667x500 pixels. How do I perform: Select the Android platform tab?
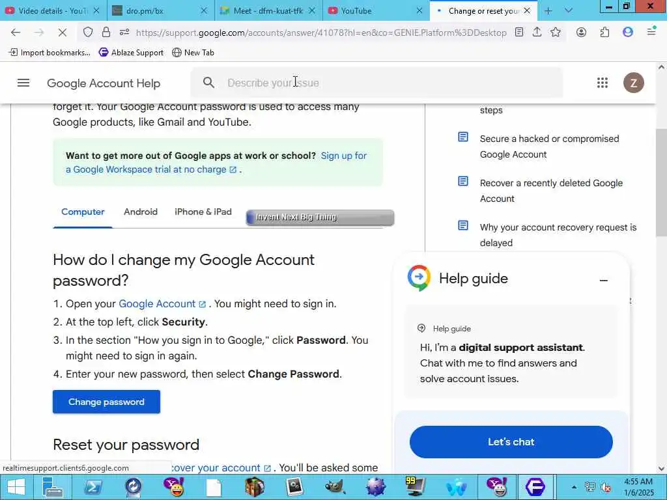pyautogui.click(x=141, y=212)
